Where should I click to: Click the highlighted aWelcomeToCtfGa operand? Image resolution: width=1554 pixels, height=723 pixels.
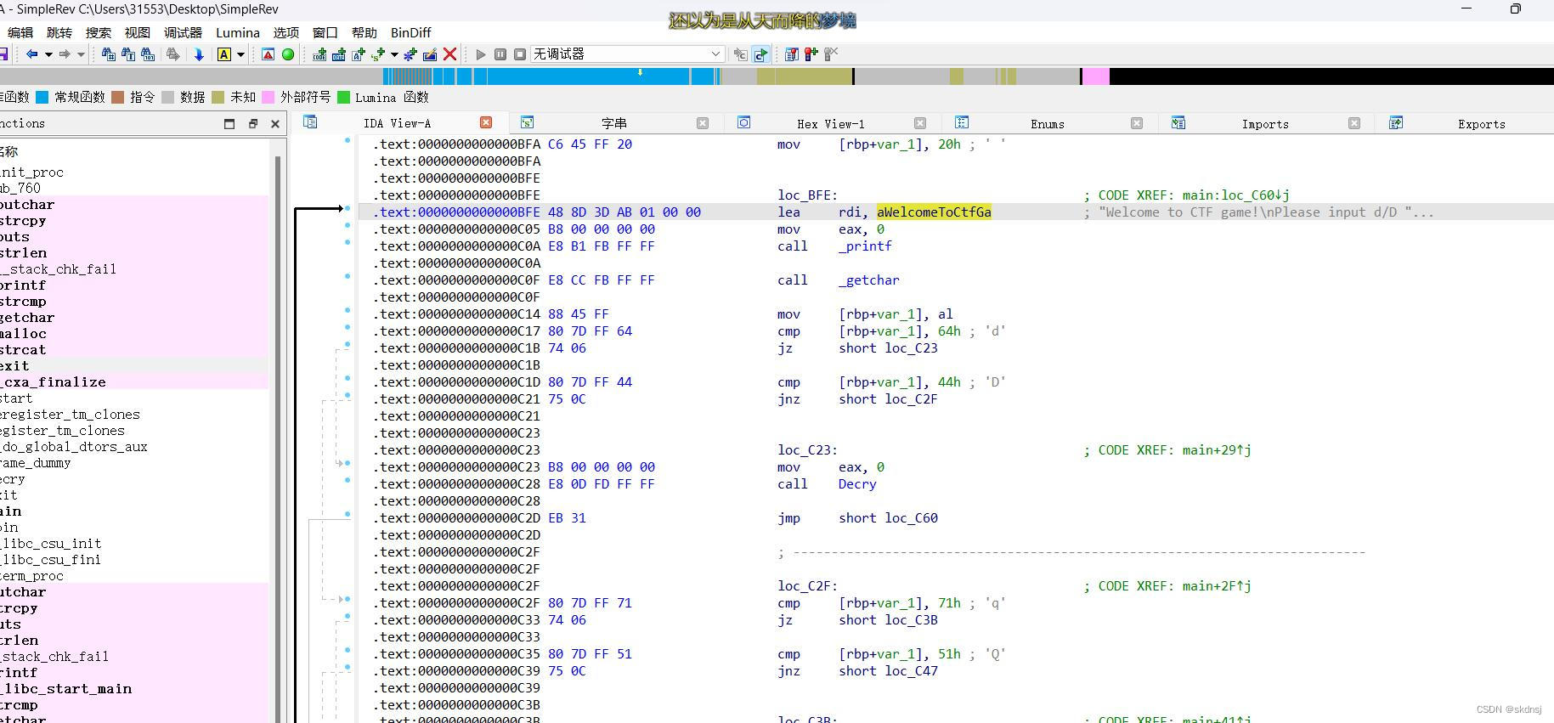click(934, 212)
